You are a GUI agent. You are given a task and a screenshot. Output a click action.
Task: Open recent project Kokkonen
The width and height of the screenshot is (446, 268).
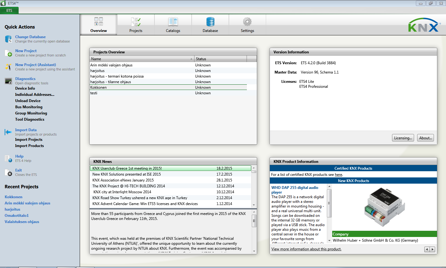(13, 197)
